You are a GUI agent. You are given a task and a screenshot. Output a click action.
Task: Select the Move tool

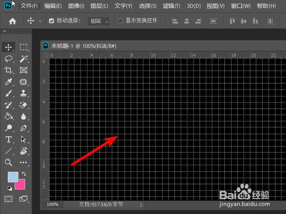coord(8,47)
